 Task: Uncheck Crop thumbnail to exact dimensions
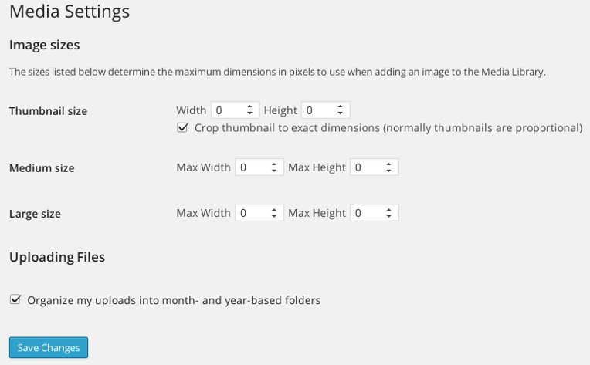click(182, 128)
